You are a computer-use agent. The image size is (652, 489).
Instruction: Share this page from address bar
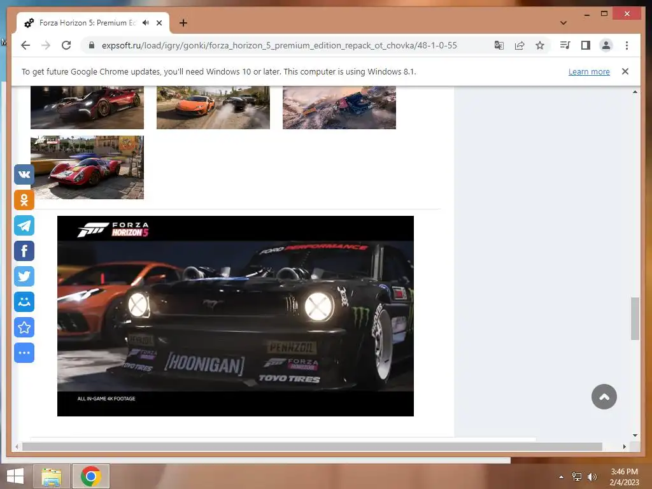[x=520, y=45]
